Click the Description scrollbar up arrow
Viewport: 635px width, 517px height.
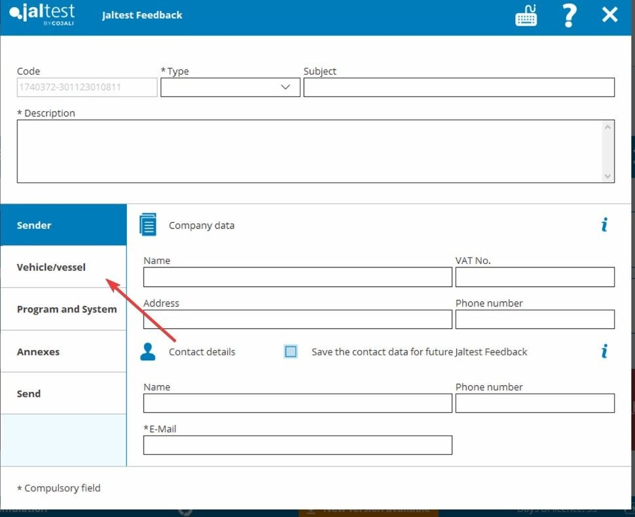608,127
